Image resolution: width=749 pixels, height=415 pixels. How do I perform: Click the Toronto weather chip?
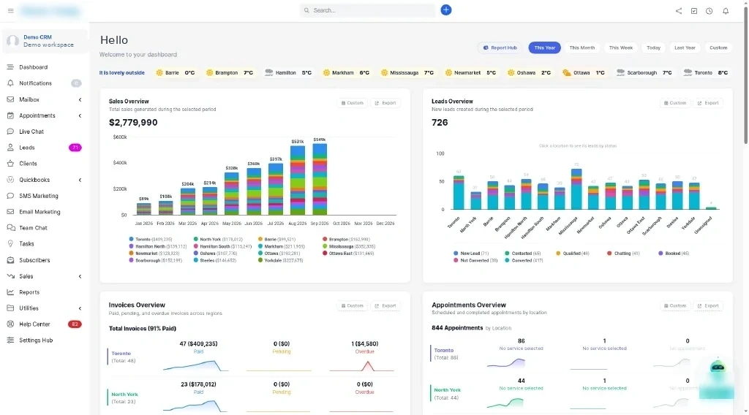(x=706, y=73)
